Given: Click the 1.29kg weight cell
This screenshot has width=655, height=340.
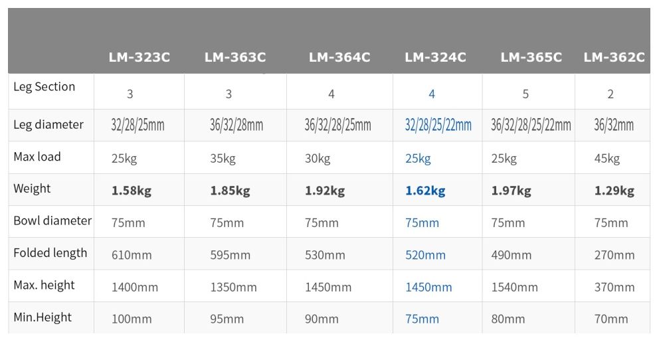Looking at the screenshot, I should (x=614, y=191).
